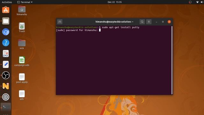Open the terminal search button
The width and height of the screenshot is (204, 115).
pyautogui.click(x=142, y=22)
